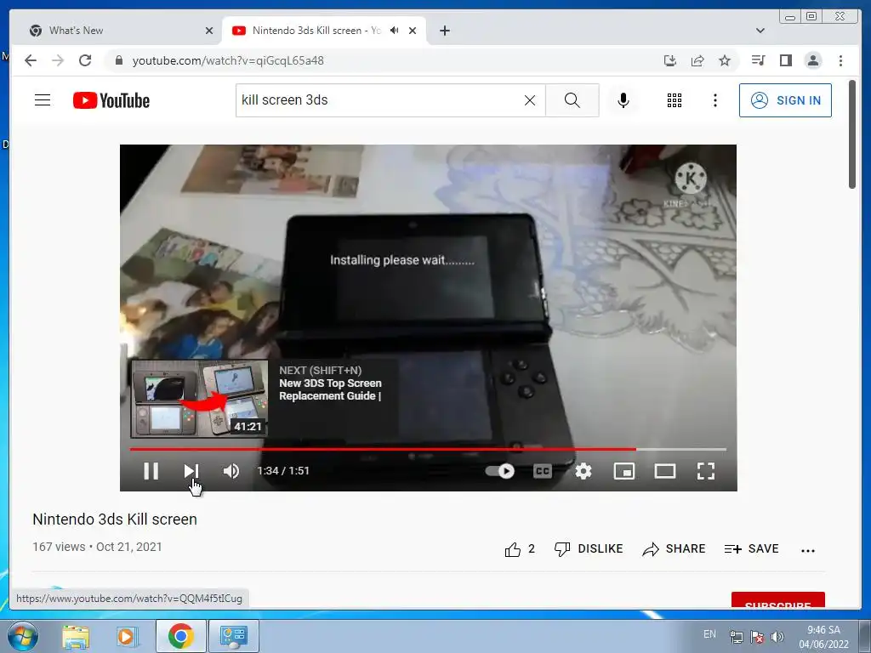Image resolution: width=871 pixels, height=653 pixels.
Task: Open YouTube apps grid
Action: (x=675, y=100)
